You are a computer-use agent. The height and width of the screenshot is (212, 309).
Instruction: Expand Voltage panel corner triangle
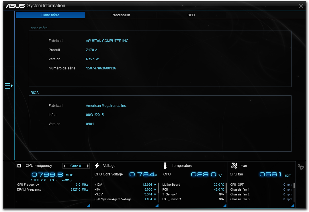(157, 205)
